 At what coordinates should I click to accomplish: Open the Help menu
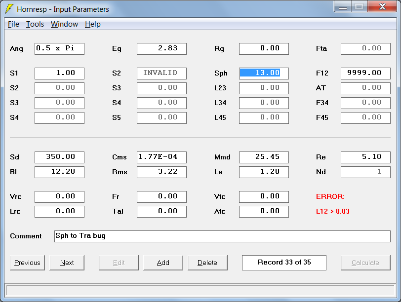[92, 24]
